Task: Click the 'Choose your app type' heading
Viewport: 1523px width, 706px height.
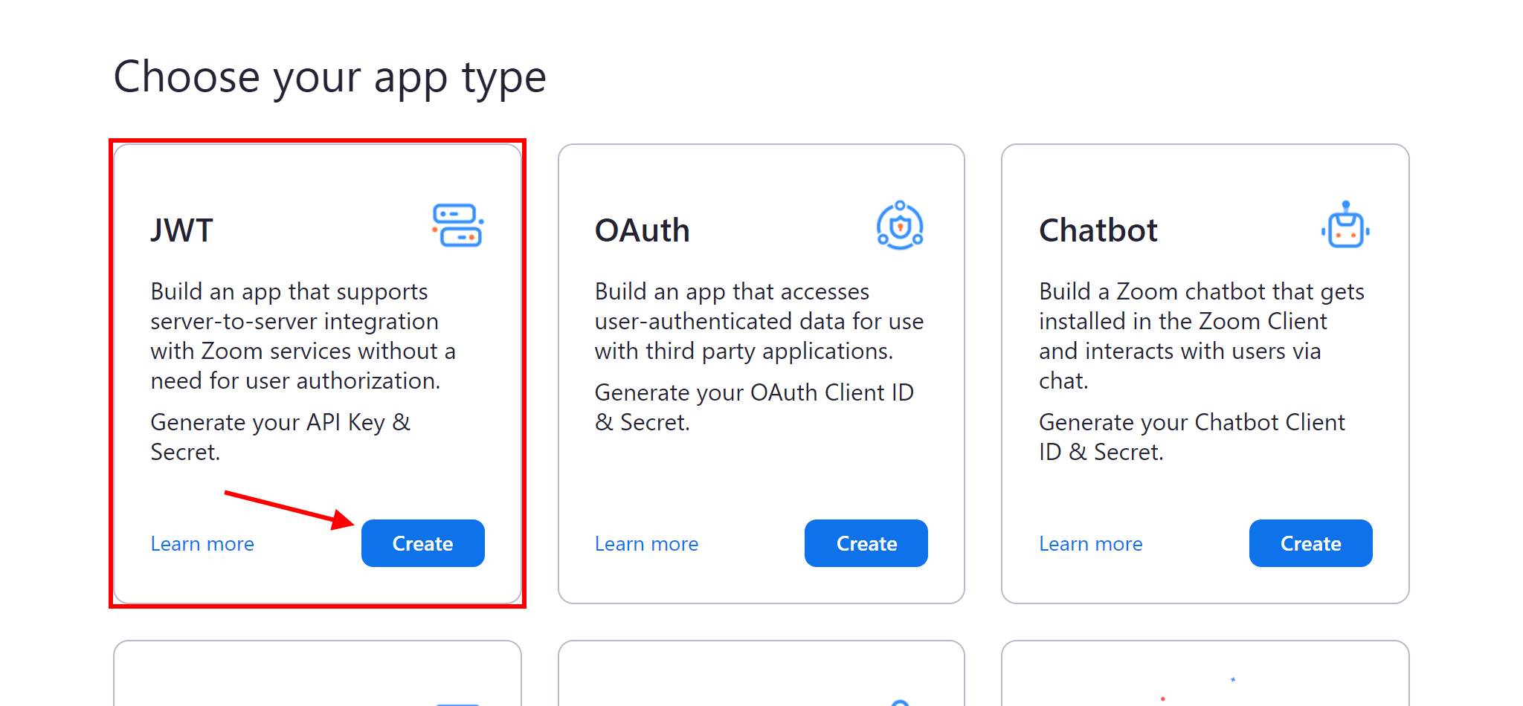Action: click(329, 77)
